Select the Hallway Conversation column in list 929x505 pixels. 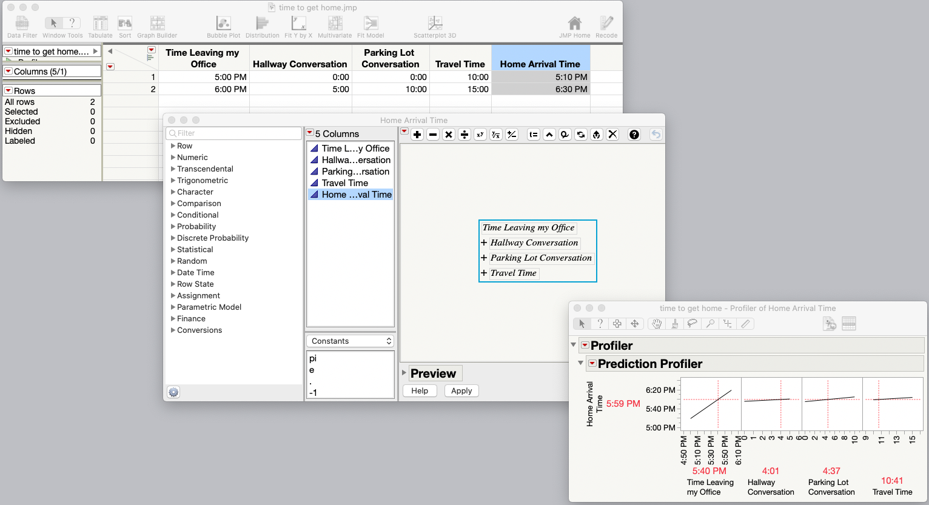[356, 160]
